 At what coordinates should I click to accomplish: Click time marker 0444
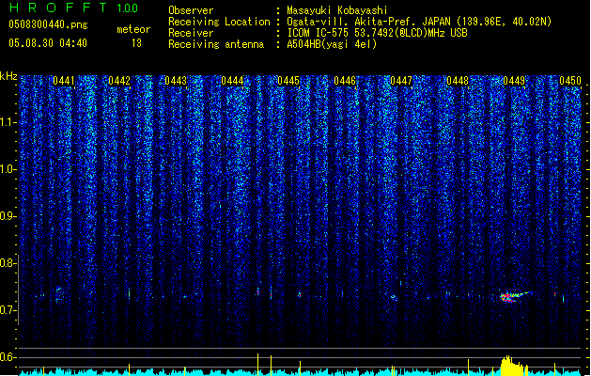pyautogui.click(x=232, y=81)
